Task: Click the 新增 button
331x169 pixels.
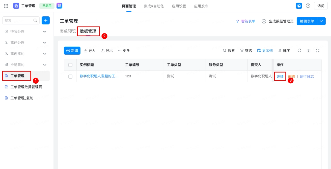Action: pyautogui.click(x=72, y=51)
